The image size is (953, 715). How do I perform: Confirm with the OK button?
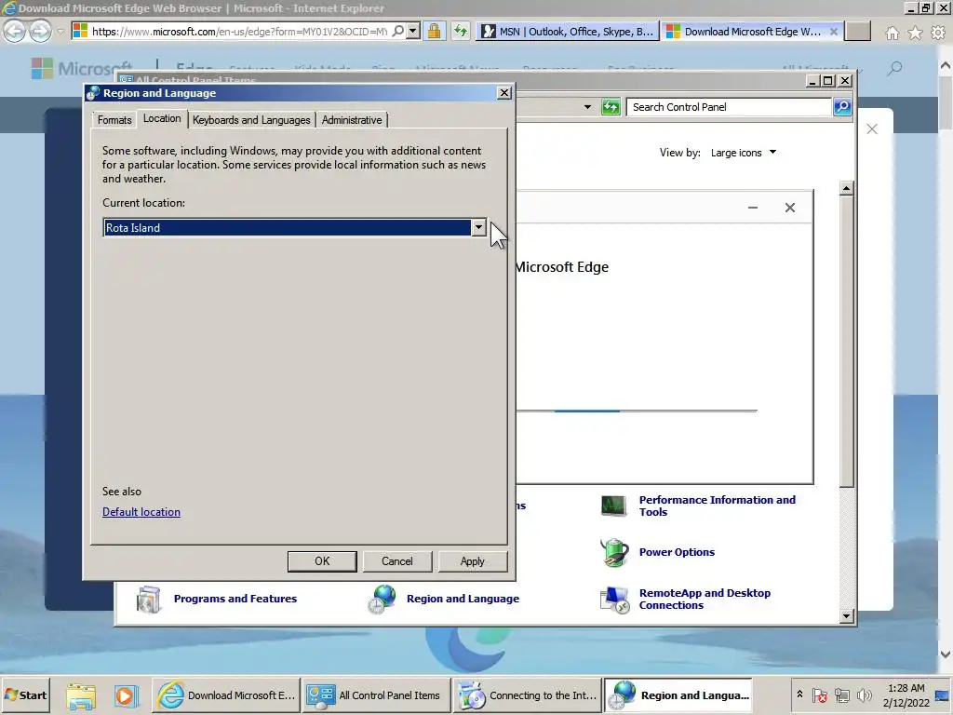point(322,561)
